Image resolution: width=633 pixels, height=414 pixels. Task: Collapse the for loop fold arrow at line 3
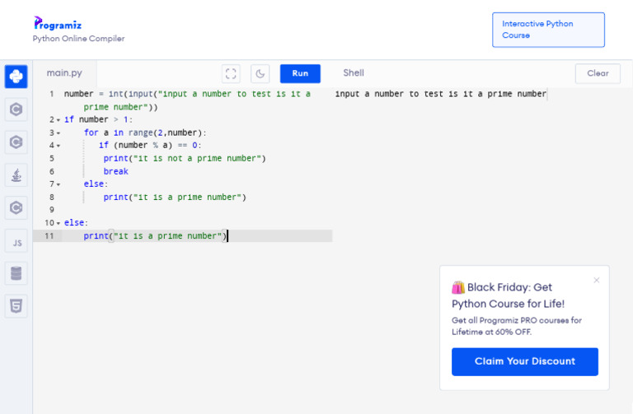(59, 133)
